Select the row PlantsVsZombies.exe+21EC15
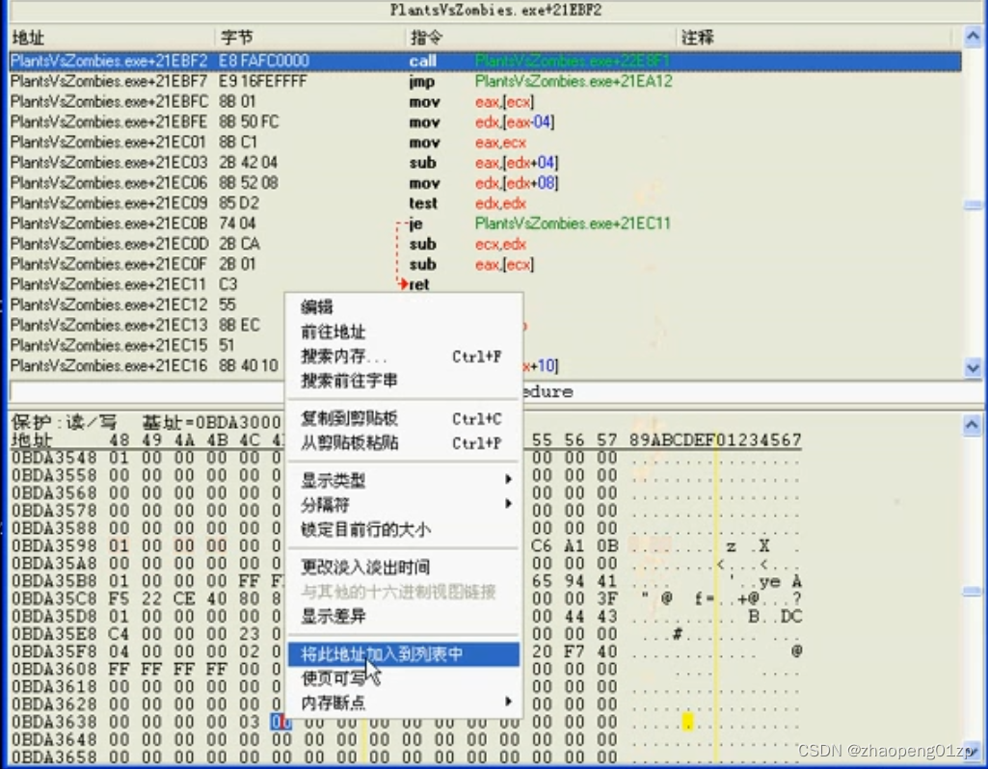 [147, 345]
